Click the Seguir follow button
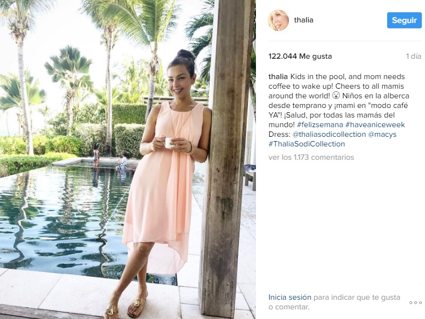Image resolution: width=425 pixels, height=319 pixels. pos(404,20)
